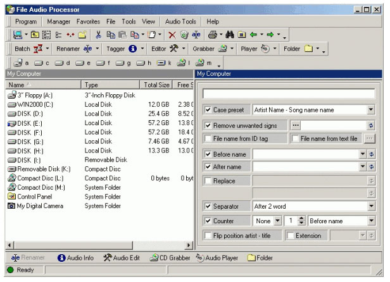
Task: Switch to the Audio Info tab
Action: pos(75,258)
